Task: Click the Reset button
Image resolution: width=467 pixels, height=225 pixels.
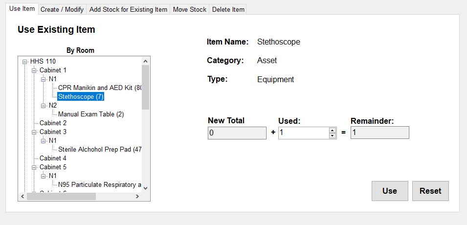Action: click(x=430, y=191)
